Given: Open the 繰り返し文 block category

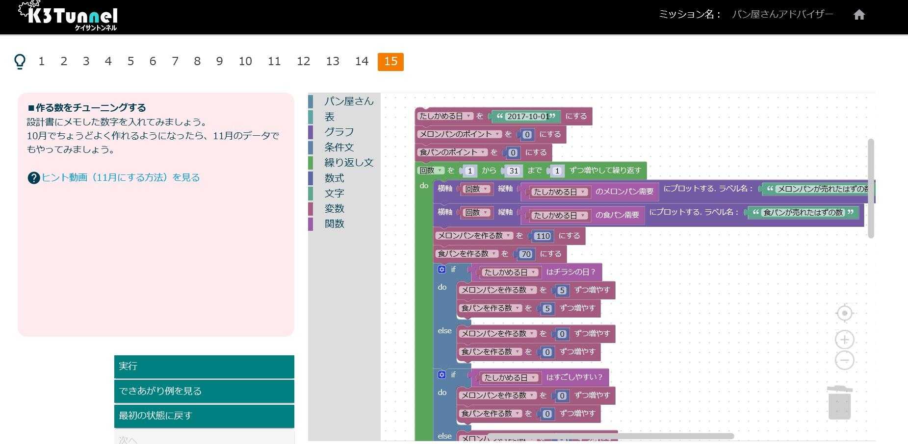Looking at the screenshot, I should (x=348, y=163).
